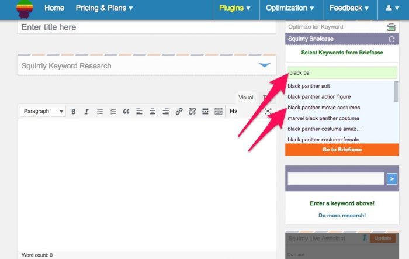Click the Optimize for Keyword label

click(x=316, y=27)
